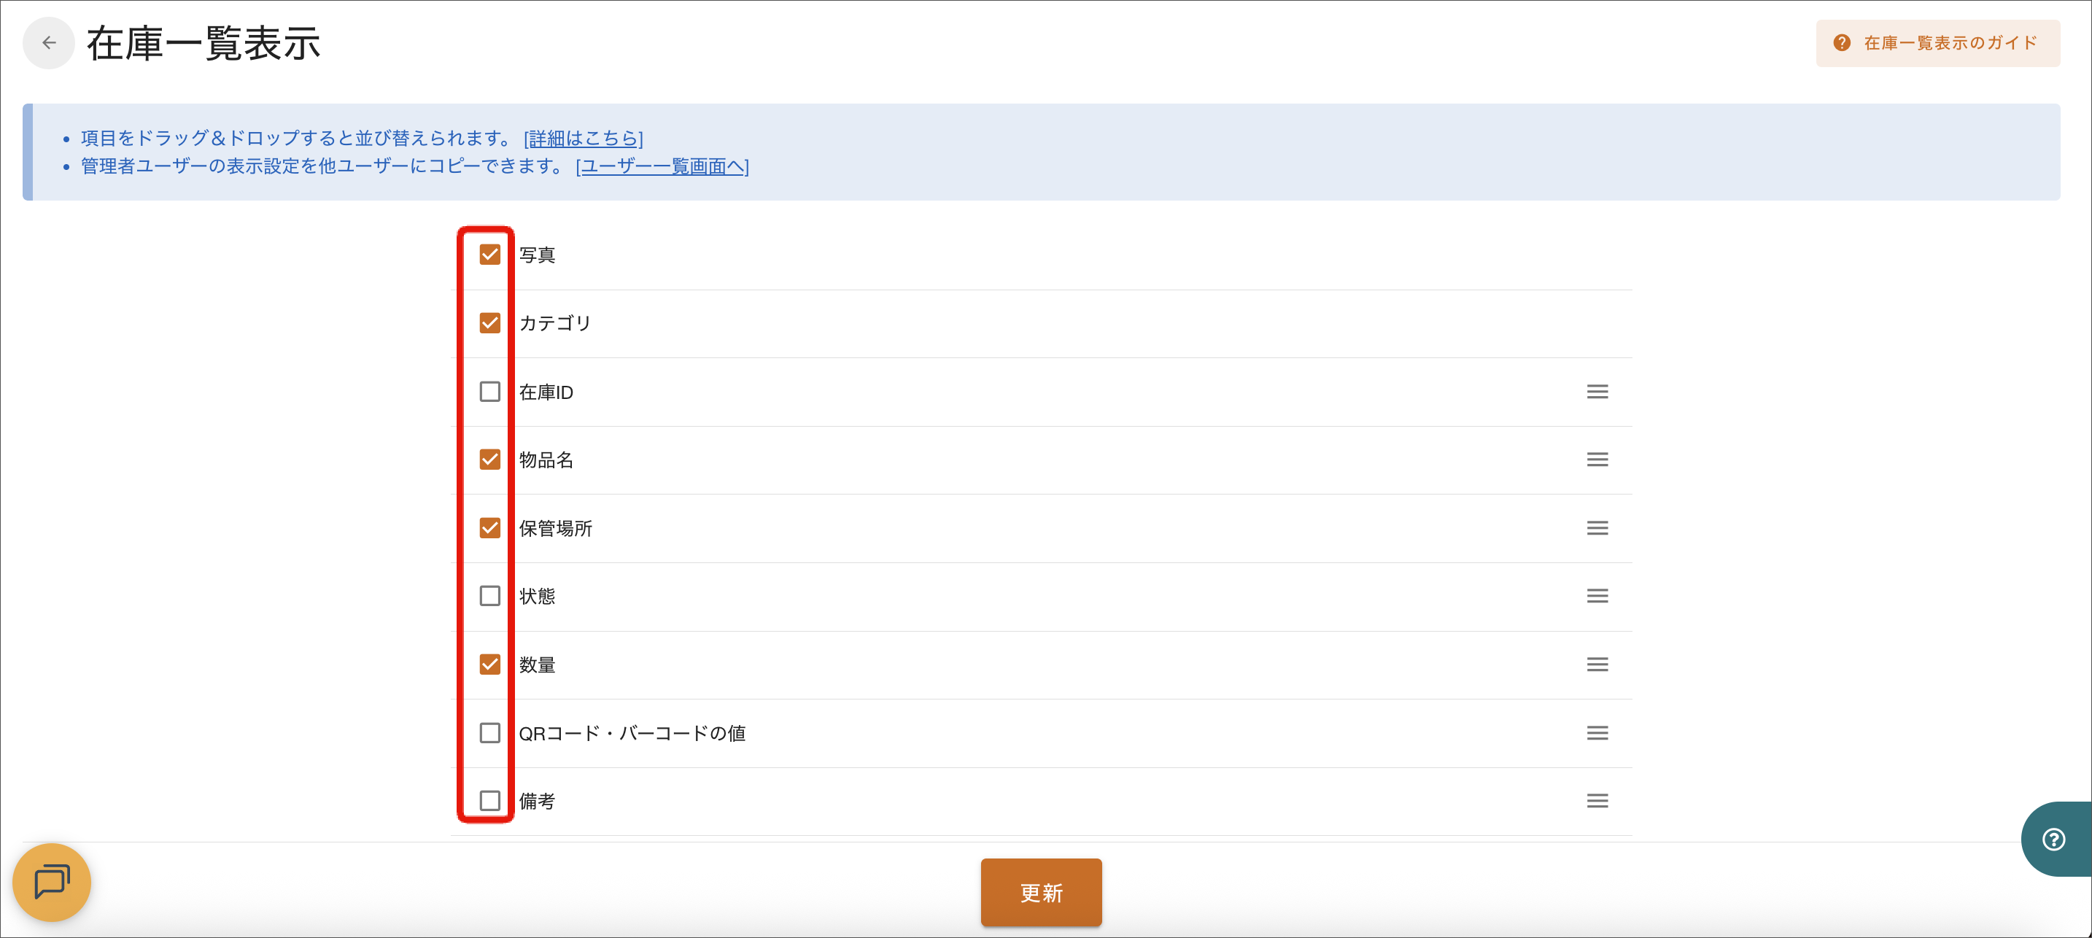Uncheck the カテゴリ checkbox
The image size is (2092, 938).
pos(489,322)
